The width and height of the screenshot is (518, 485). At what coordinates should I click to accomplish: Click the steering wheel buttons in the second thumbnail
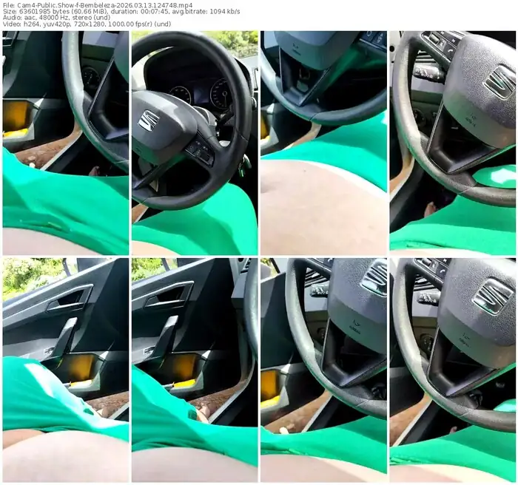click(201, 151)
